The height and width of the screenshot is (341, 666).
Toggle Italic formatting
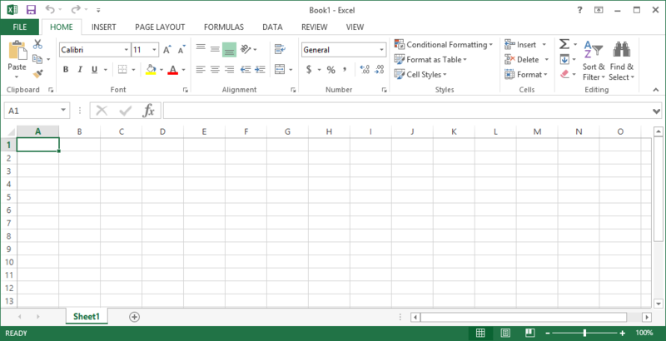pyautogui.click(x=79, y=70)
